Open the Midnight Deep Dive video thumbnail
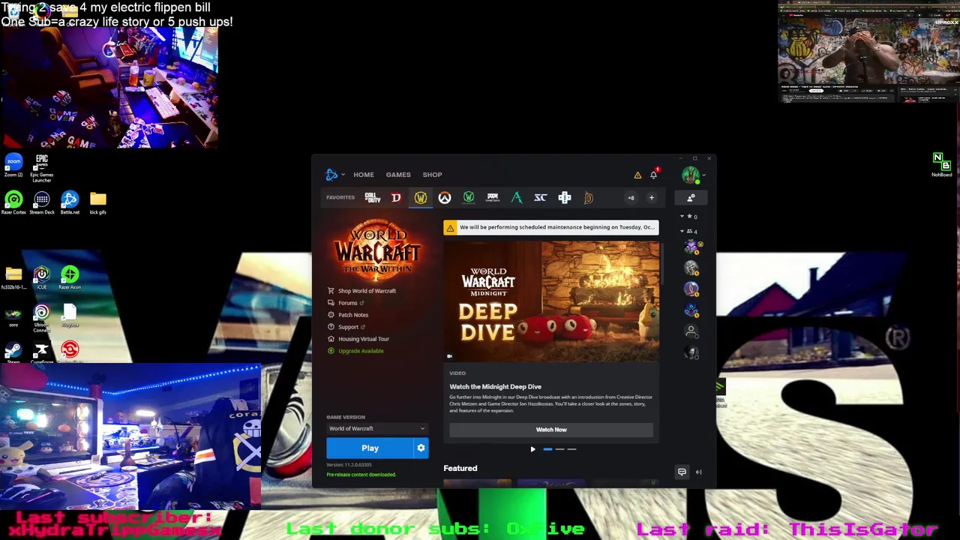Screen dimensions: 960x540 (551, 301)
